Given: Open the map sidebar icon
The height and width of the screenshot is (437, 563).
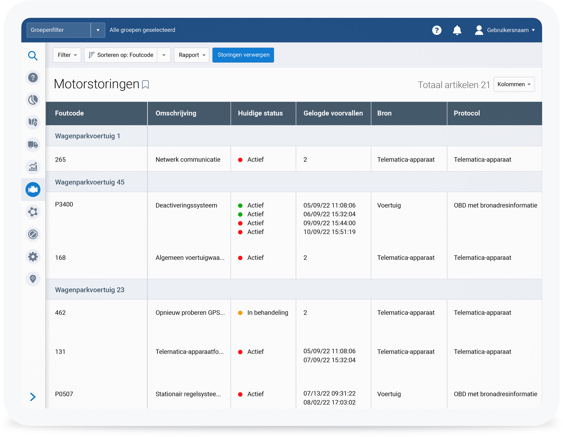Looking at the screenshot, I should click(33, 122).
